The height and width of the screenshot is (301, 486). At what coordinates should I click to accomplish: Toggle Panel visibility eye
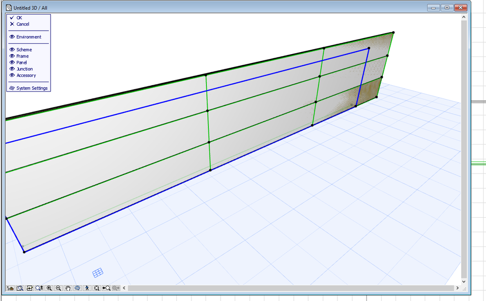point(12,63)
